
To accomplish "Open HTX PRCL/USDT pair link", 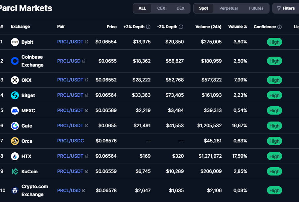I will [x=70, y=156].
